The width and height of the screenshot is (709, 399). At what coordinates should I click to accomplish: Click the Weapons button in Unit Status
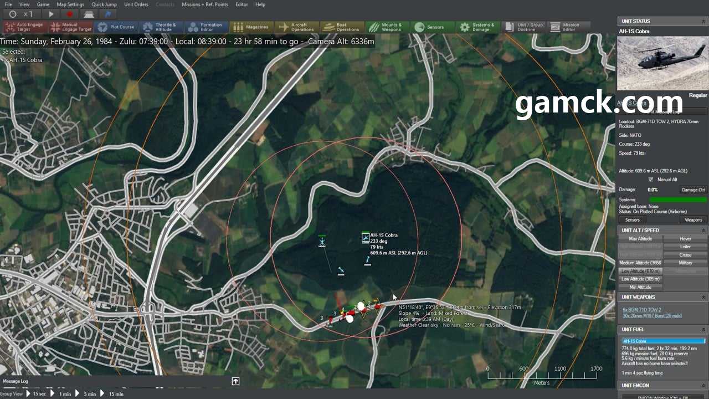(693, 220)
